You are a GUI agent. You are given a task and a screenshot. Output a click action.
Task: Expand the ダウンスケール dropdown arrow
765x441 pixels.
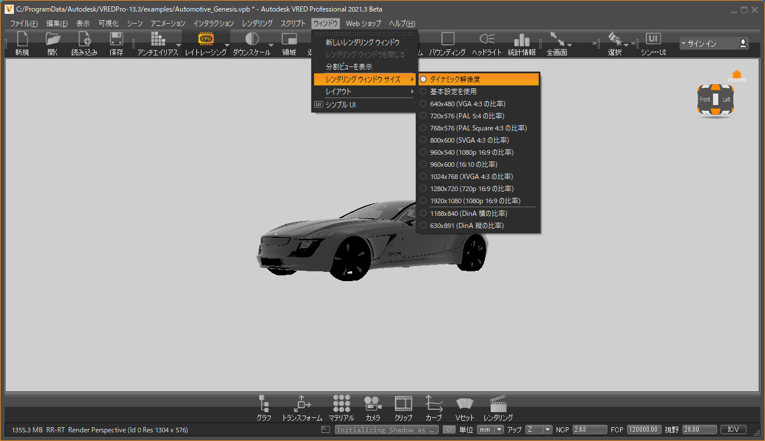pyautogui.click(x=271, y=45)
